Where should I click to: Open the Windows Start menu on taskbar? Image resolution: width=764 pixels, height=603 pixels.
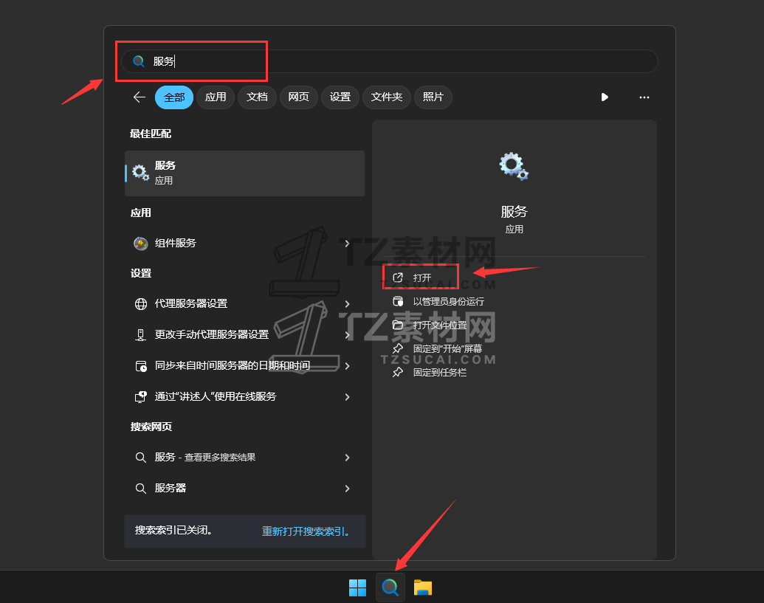pos(357,588)
